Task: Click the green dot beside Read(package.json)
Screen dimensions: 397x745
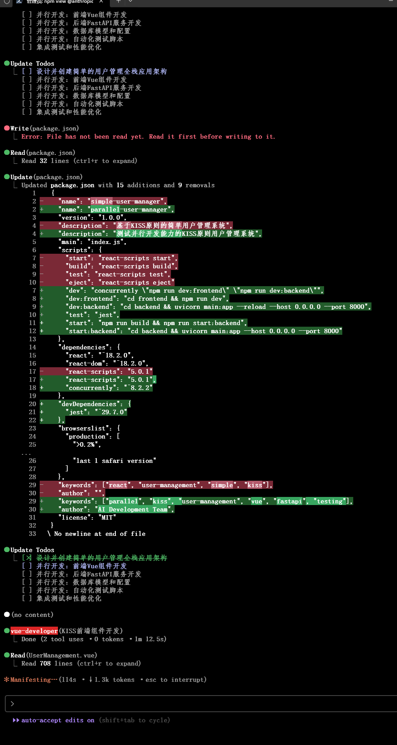Action: click(x=7, y=152)
